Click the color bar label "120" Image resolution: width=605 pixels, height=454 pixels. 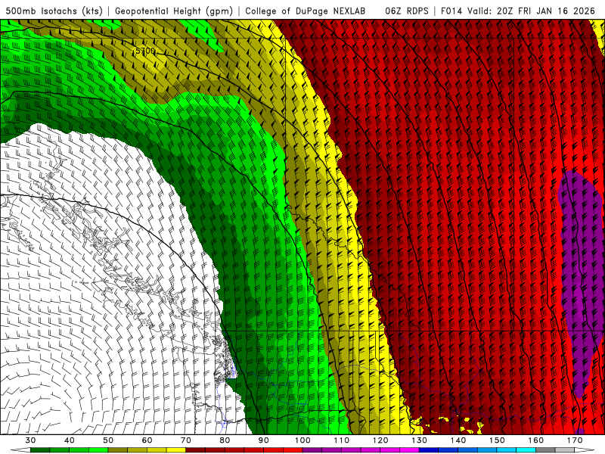[380, 440]
